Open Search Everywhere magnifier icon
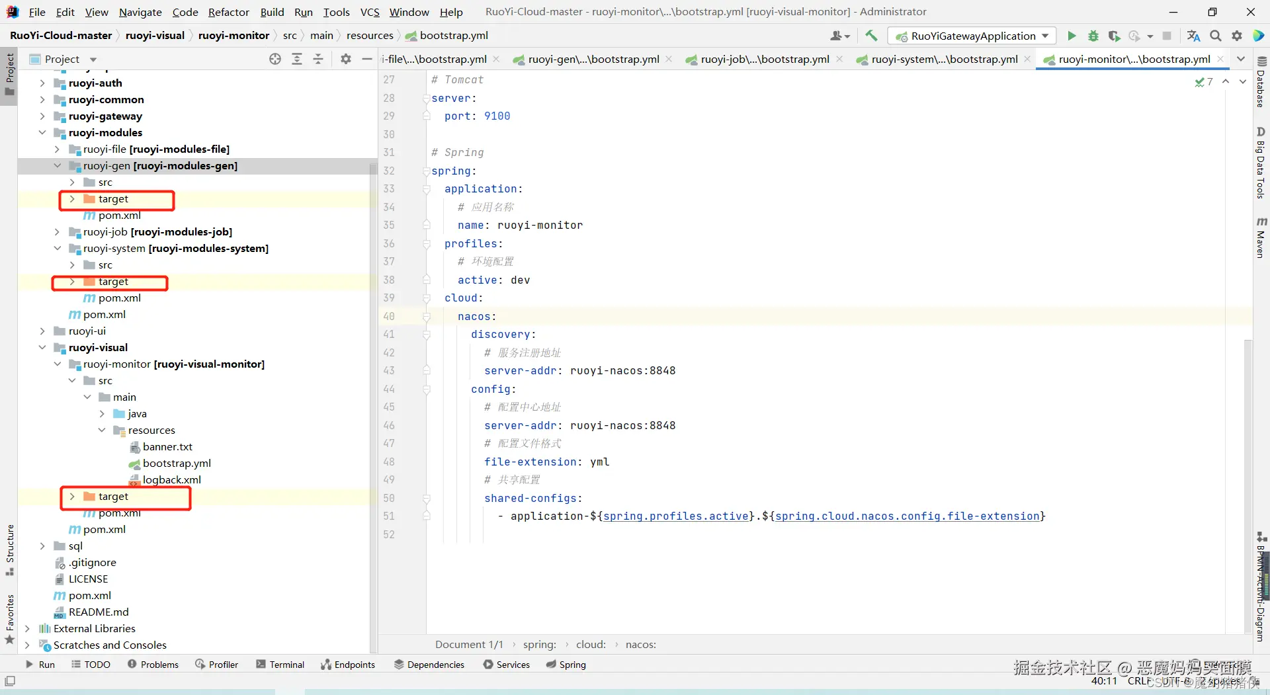The width and height of the screenshot is (1270, 695). [x=1215, y=36]
